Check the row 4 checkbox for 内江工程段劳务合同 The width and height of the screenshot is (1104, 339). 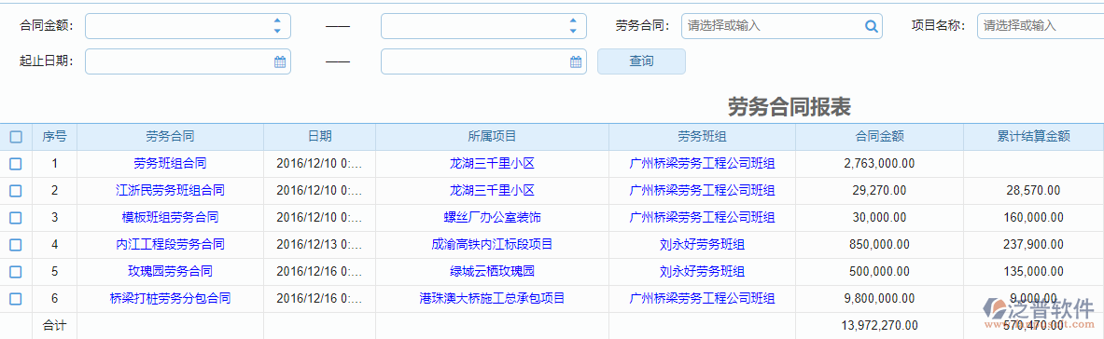16,245
